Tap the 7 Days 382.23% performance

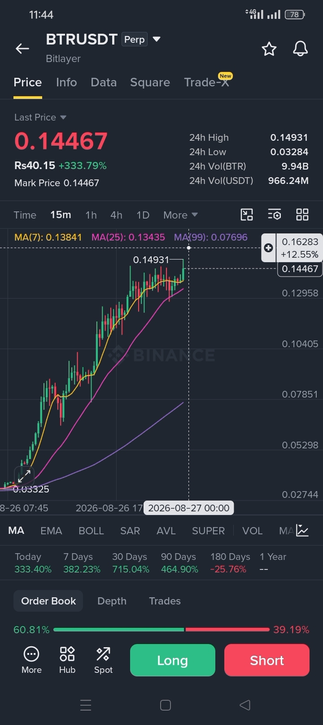point(82,563)
